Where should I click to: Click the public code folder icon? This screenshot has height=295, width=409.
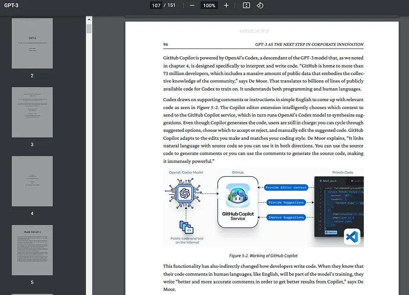tap(186, 227)
